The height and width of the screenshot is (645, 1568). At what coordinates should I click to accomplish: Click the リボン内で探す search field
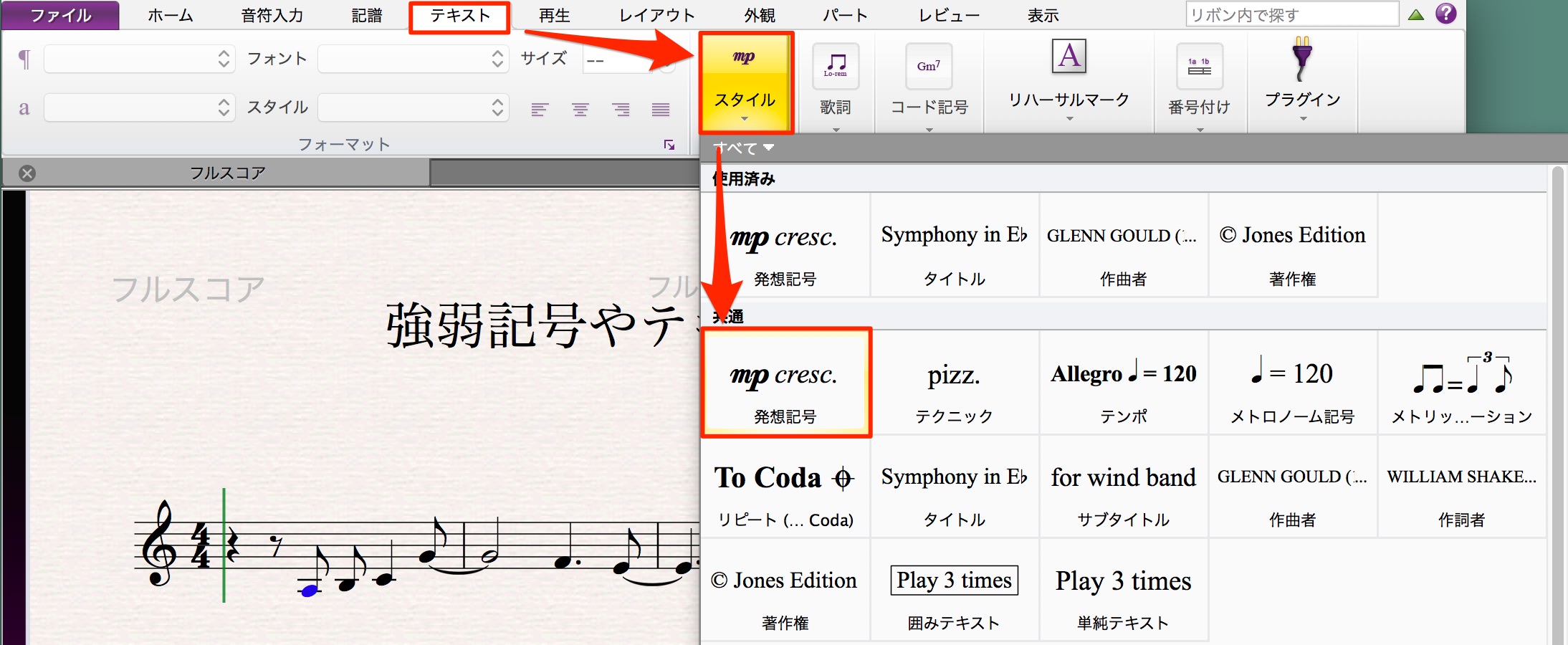pyautogui.click(x=1292, y=14)
